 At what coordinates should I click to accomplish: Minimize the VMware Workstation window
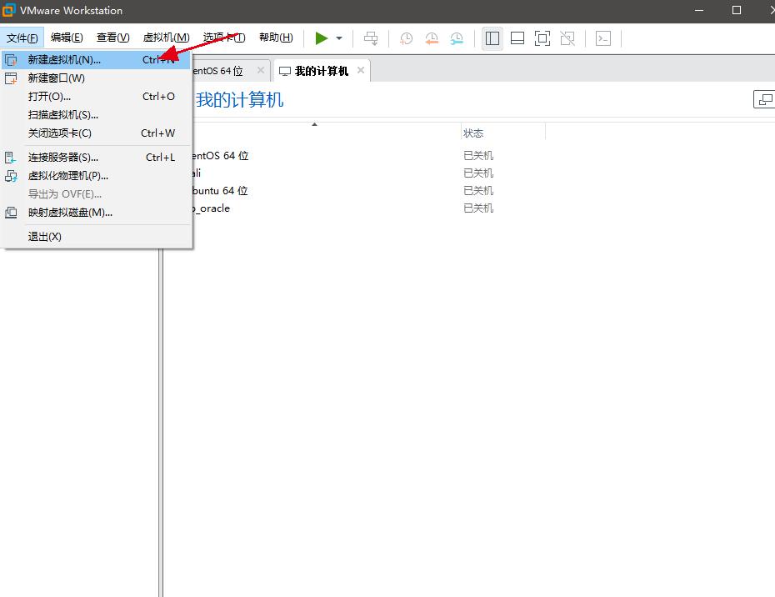click(x=699, y=10)
